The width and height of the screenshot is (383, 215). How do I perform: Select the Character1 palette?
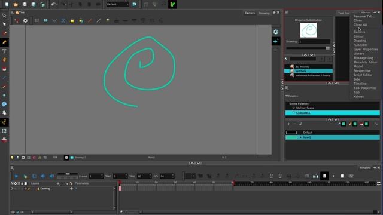tap(333, 113)
